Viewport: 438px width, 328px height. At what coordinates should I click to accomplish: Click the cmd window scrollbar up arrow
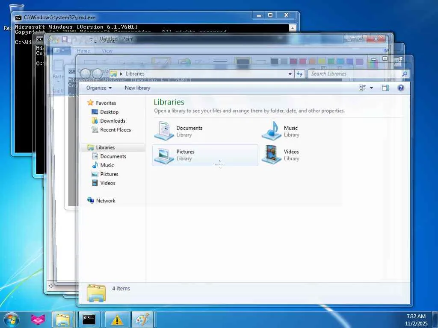click(x=292, y=28)
